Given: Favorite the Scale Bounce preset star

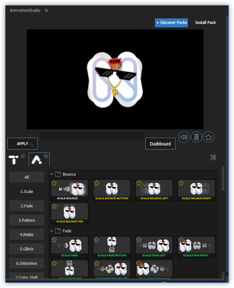Looking at the screenshot, I should [x=54, y=183].
